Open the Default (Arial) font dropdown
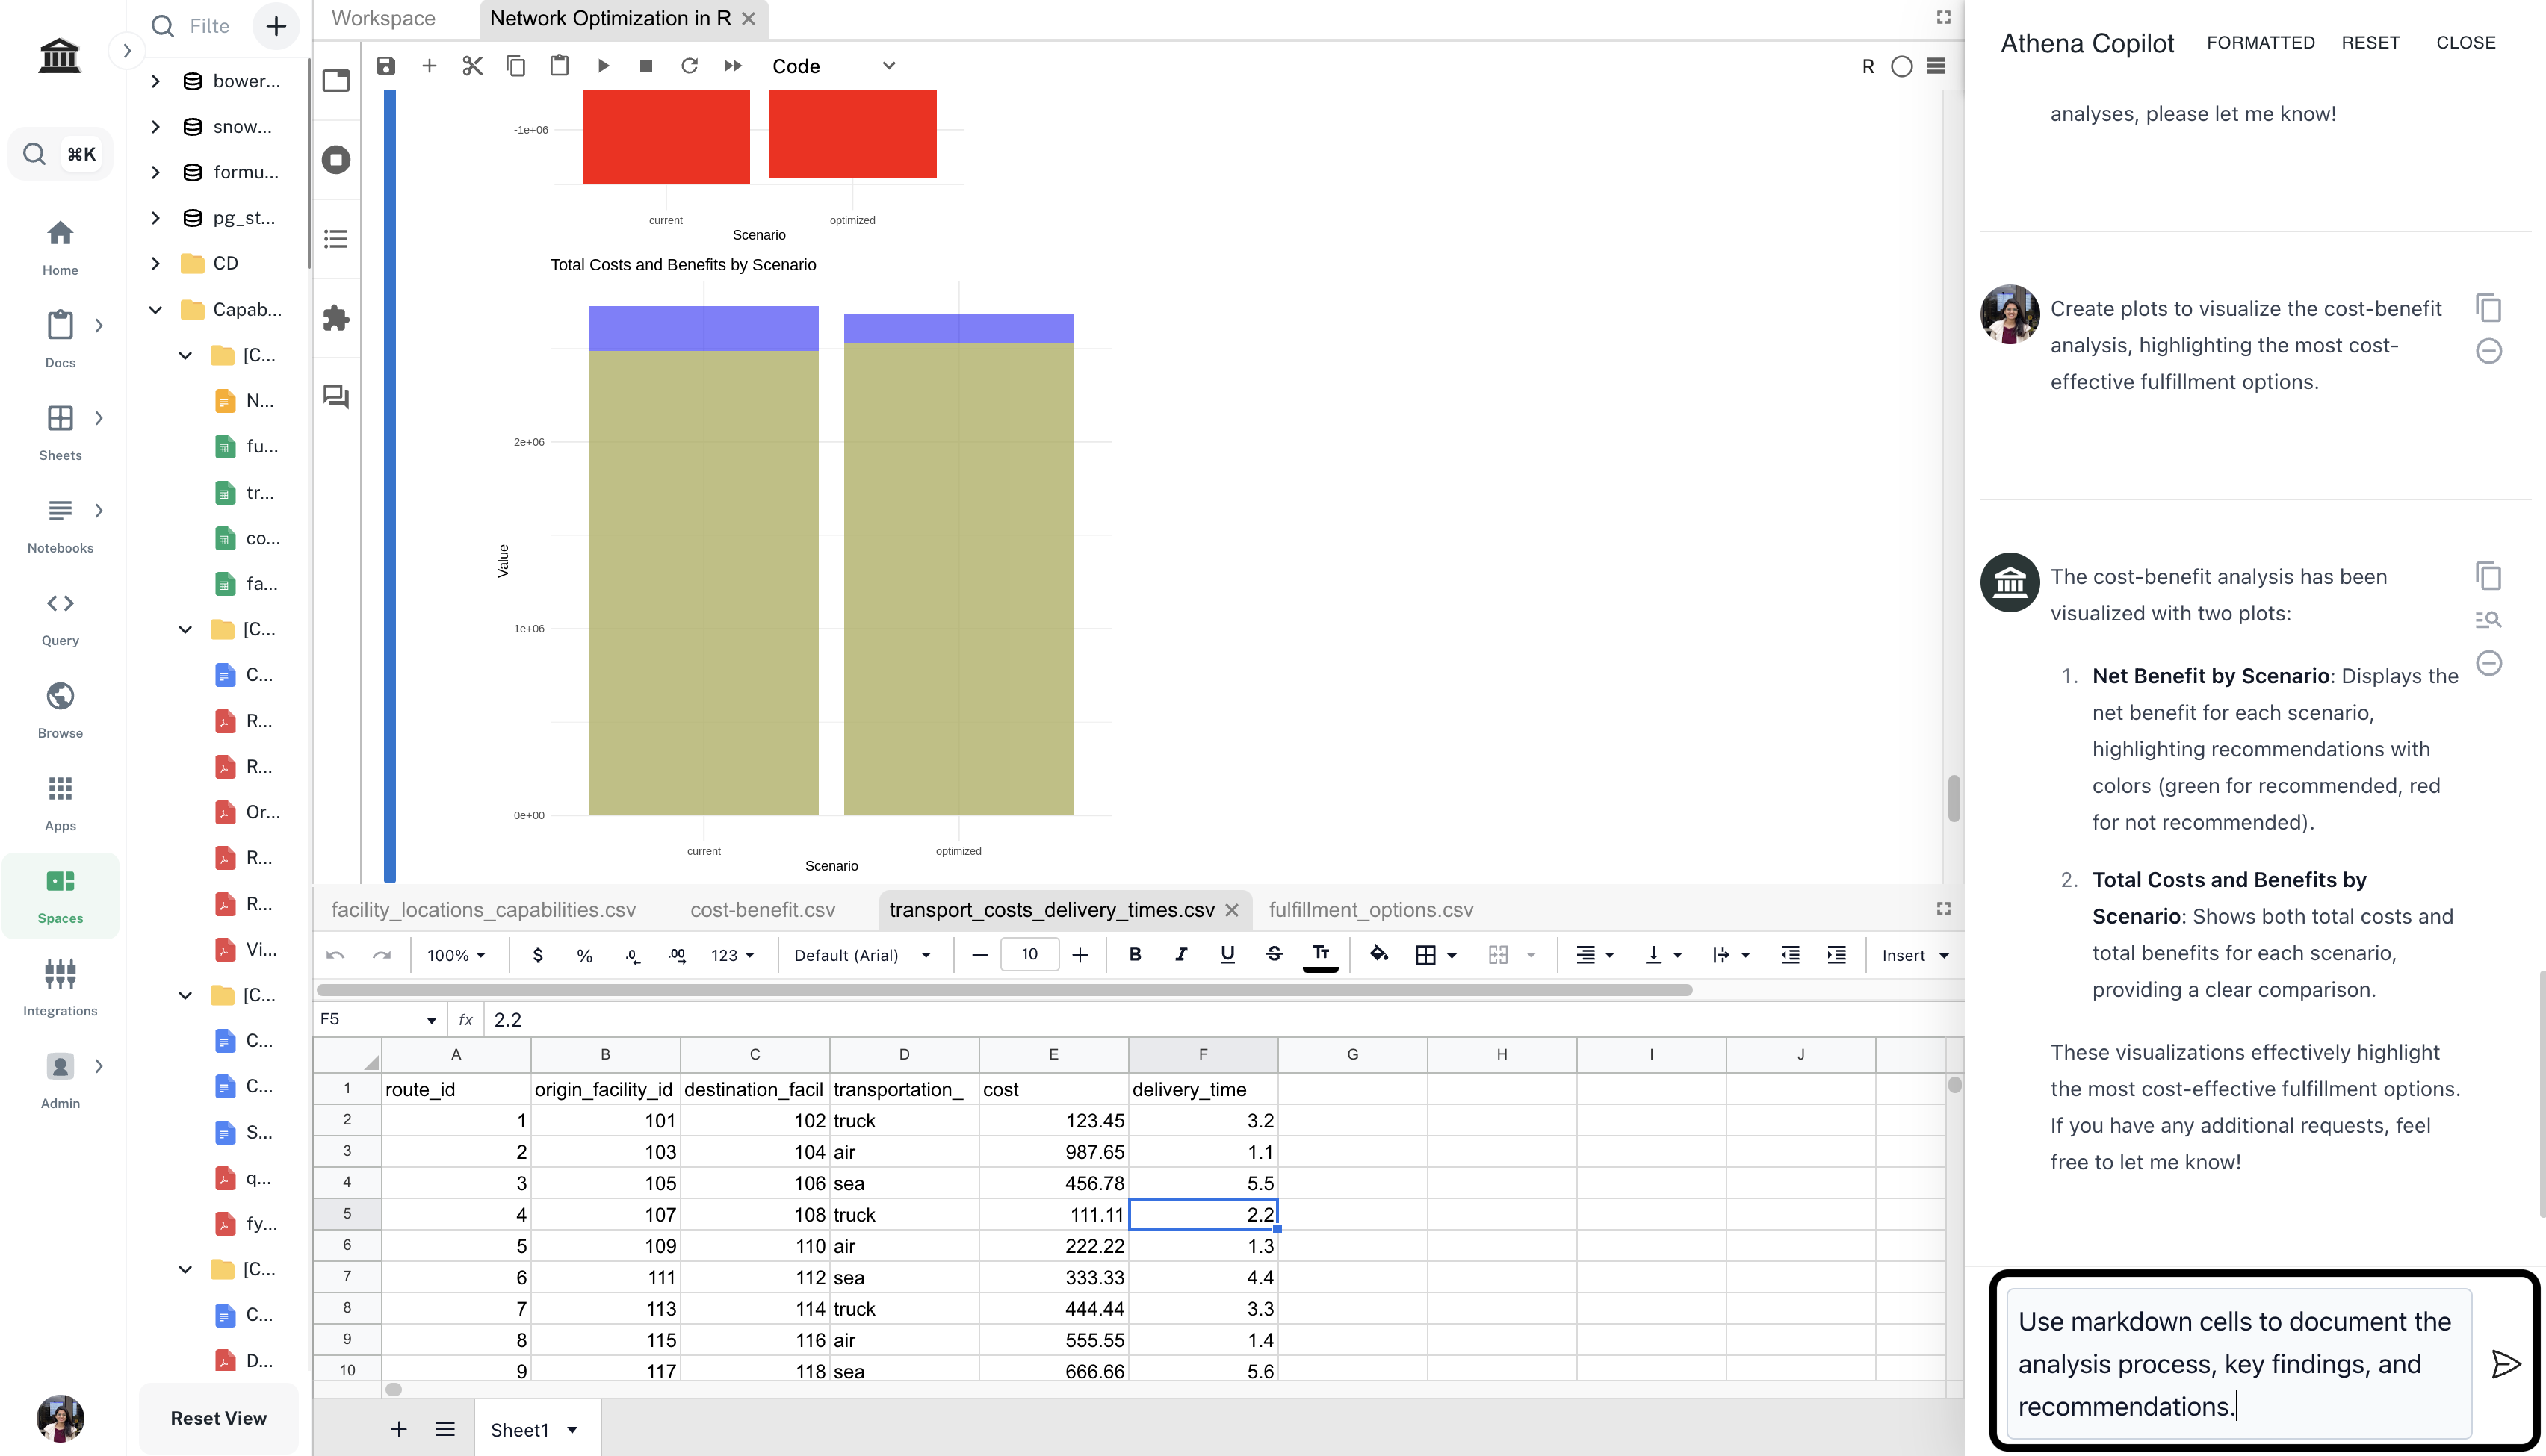Screen dimensions: 2546x1456 (x=861, y=955)
